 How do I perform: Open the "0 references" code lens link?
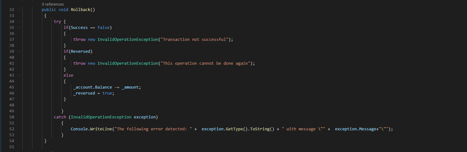pos(53,4)
